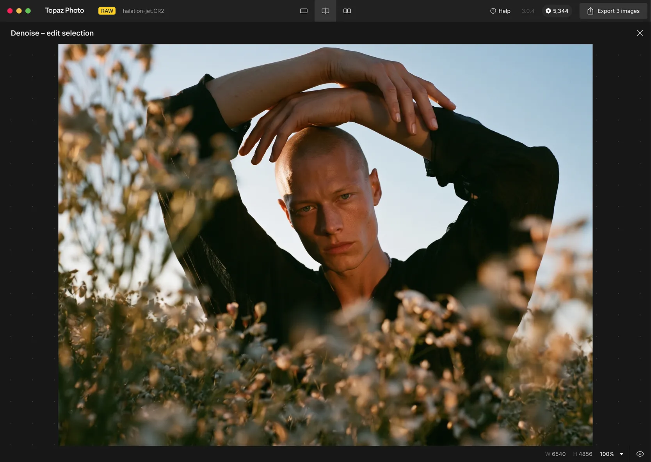651x462 pixels.
Task: Click the Denoise – edit selection heading
Action: pos(52,33)
